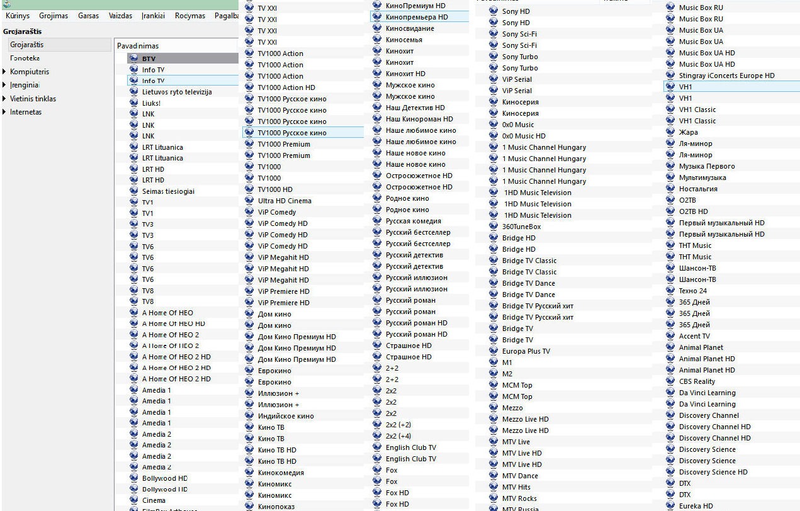Open the Rodymas menu
800x511 pixels.
pos(190,16)
